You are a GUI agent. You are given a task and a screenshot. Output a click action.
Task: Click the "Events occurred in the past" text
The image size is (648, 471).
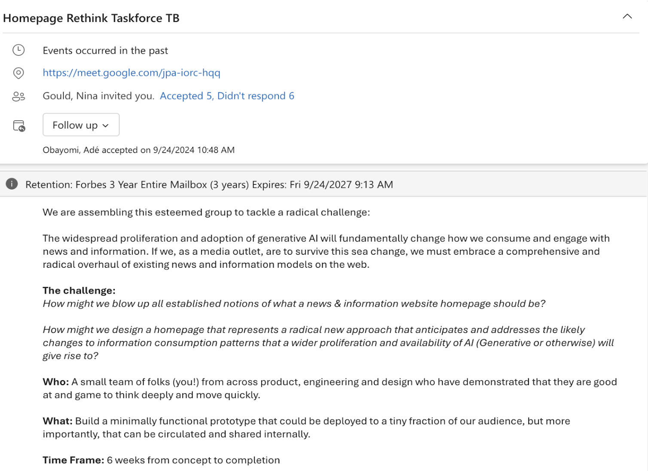point(105,51)
